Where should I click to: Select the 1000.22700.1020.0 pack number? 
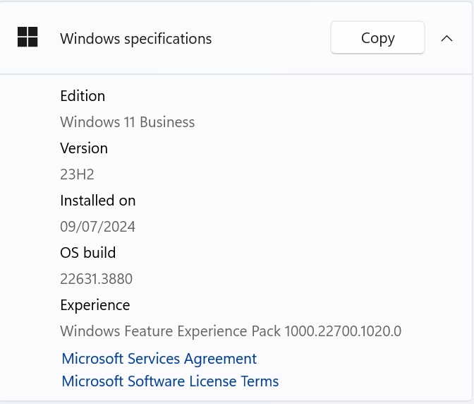343,331
